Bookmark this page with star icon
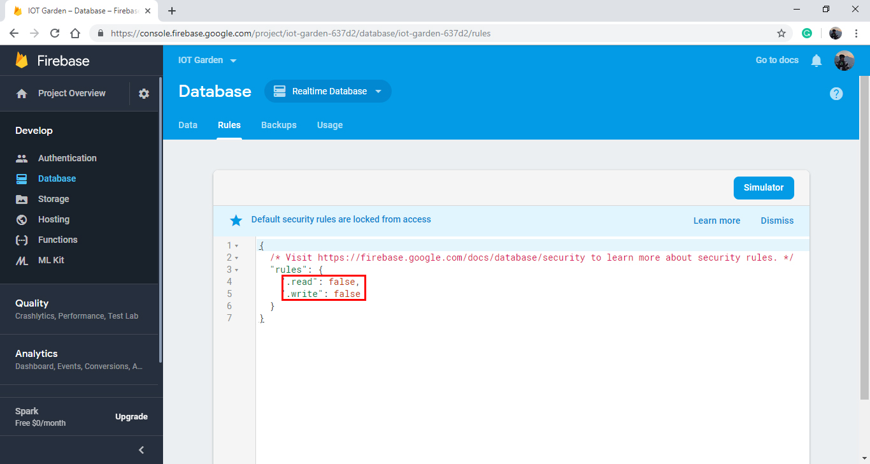Viewport: 870px width, 464px height. tap(781, 33)
